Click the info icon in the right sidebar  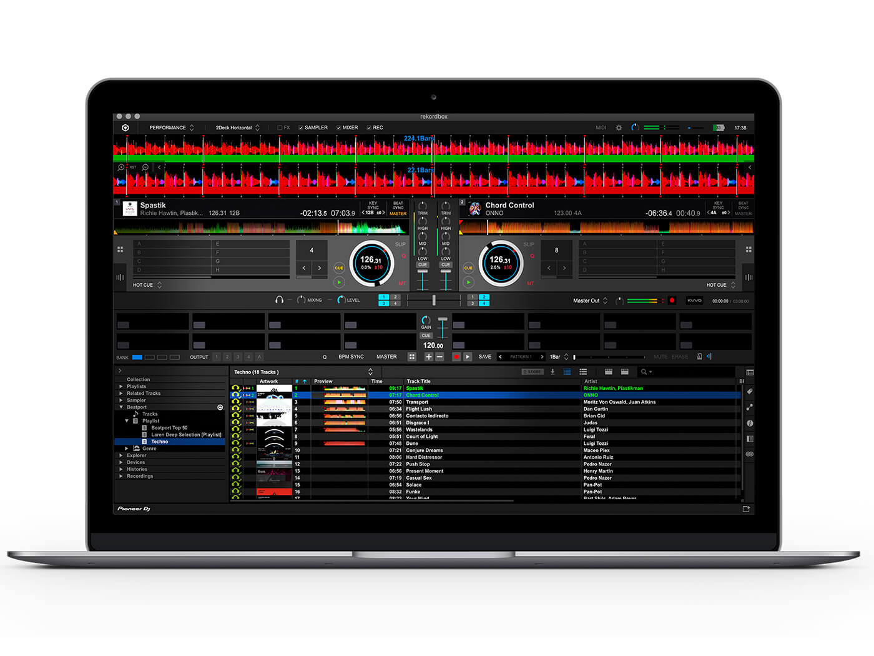(x=749, y=423)
